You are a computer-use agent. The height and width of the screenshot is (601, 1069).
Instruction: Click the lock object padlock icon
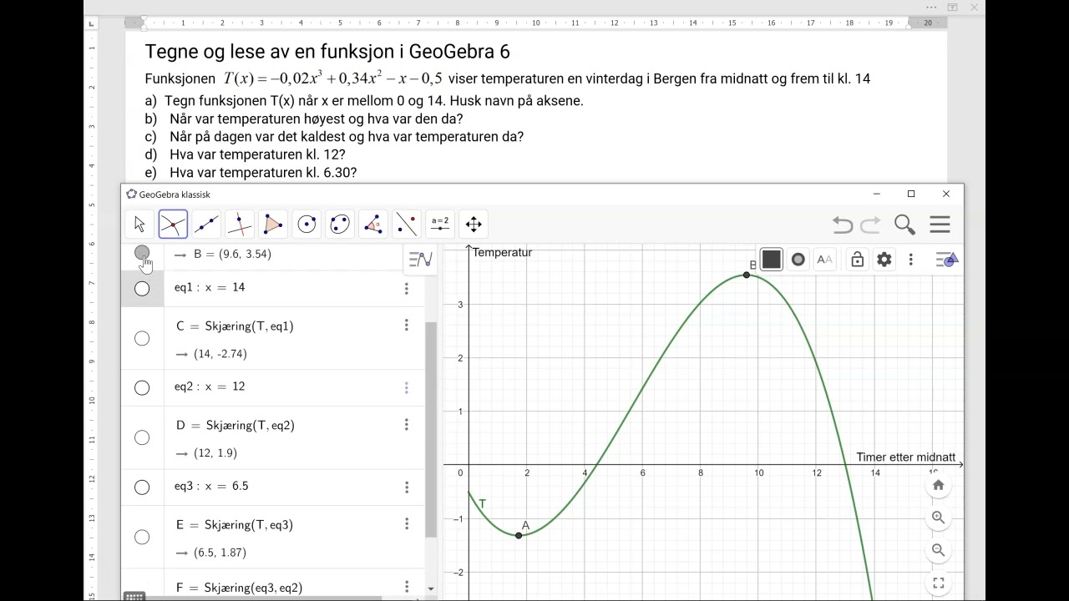tap(858, 260)
